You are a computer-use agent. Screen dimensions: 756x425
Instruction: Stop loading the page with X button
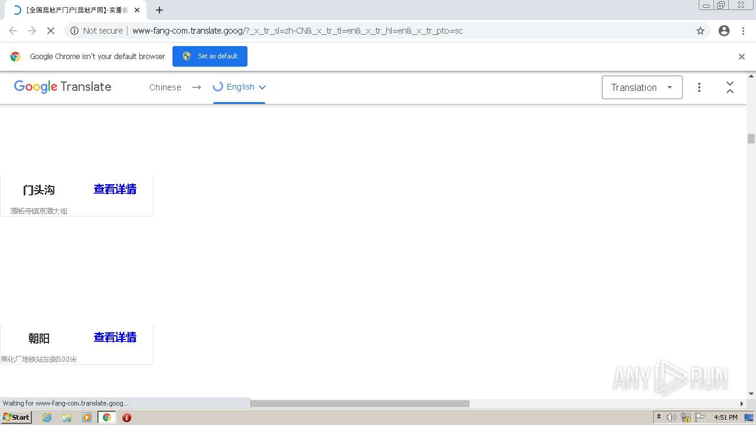coord(51,31)
